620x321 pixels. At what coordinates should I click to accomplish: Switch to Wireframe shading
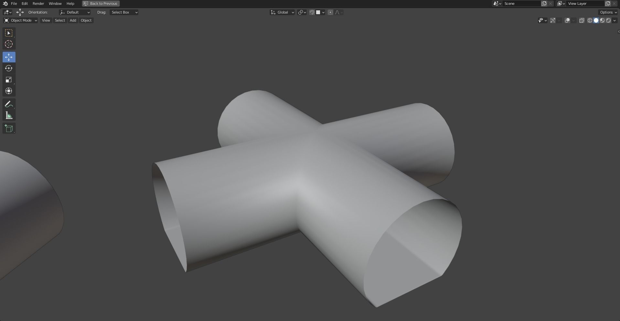(x=590, y=20)
